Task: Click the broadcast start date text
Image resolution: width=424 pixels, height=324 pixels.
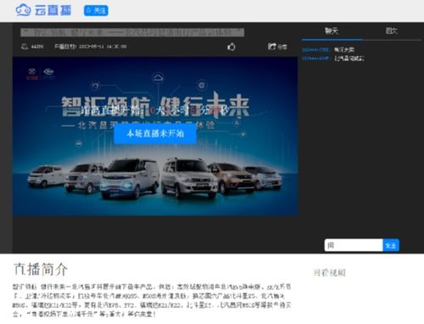Action: tap(91, 47)
